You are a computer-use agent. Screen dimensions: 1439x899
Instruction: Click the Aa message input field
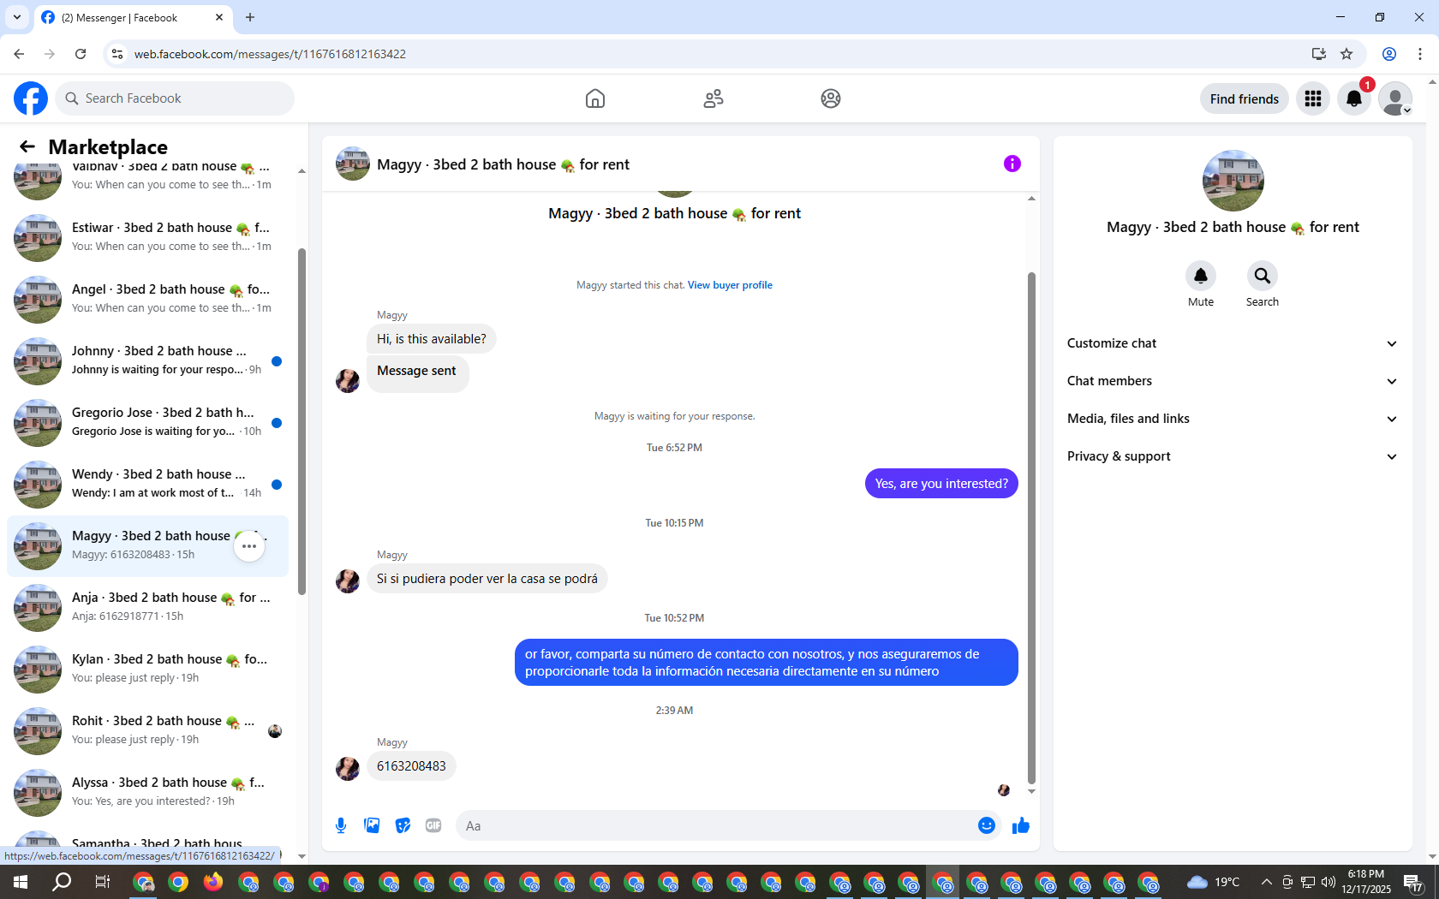point(715,825)
